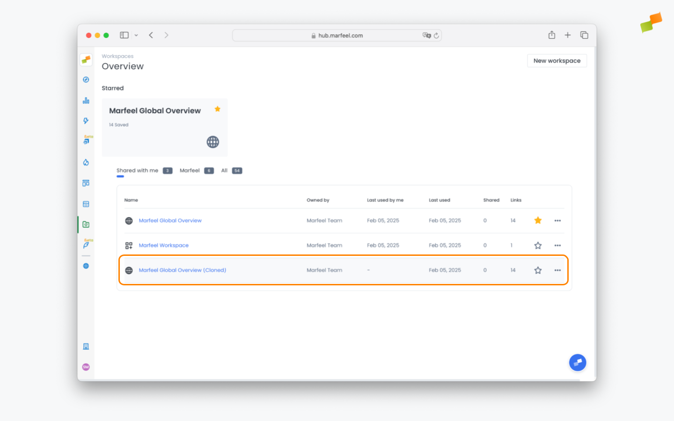Image resolution: width=674 pixels, height=421 pixels.
Task: Click the blue globe sidebar icon
Action: coord(86,266)
